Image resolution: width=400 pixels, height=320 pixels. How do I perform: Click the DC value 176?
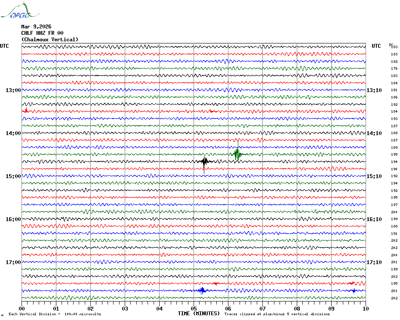click(x=394, y=69)
